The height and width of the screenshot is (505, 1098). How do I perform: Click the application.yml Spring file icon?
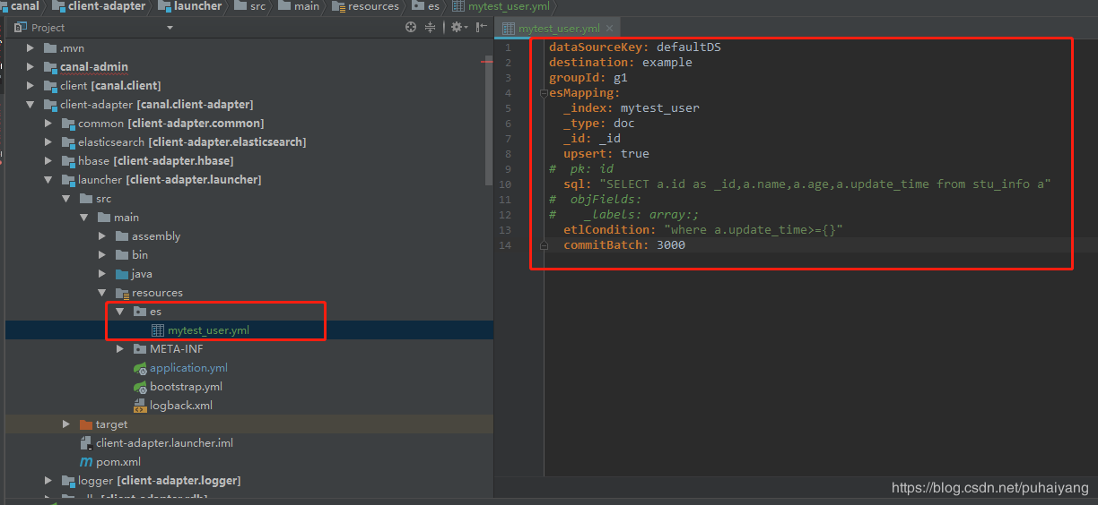coord(140,368)
